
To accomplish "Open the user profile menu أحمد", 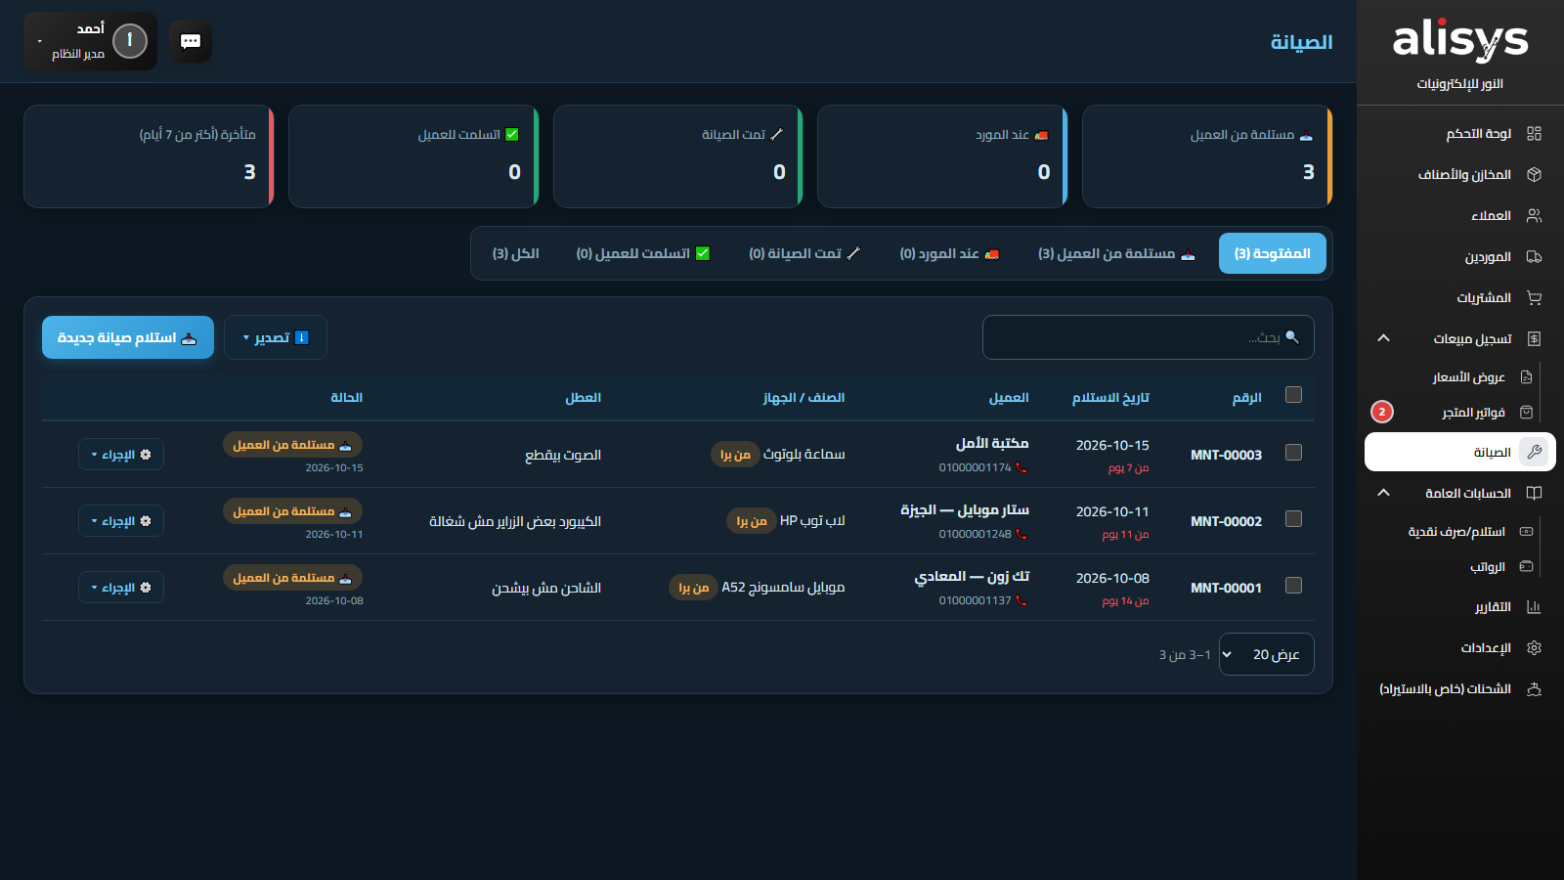I will (90, 41).
